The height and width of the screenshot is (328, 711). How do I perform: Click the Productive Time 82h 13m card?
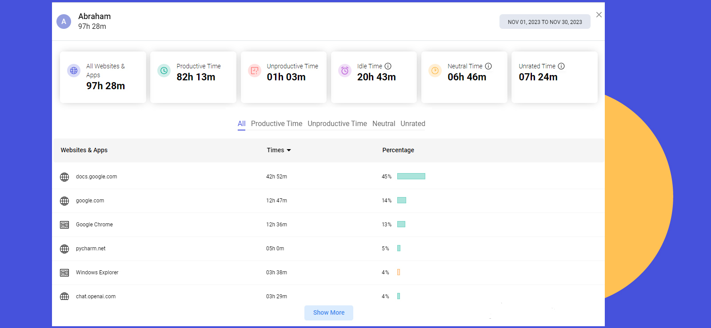(x=193, y=77)
